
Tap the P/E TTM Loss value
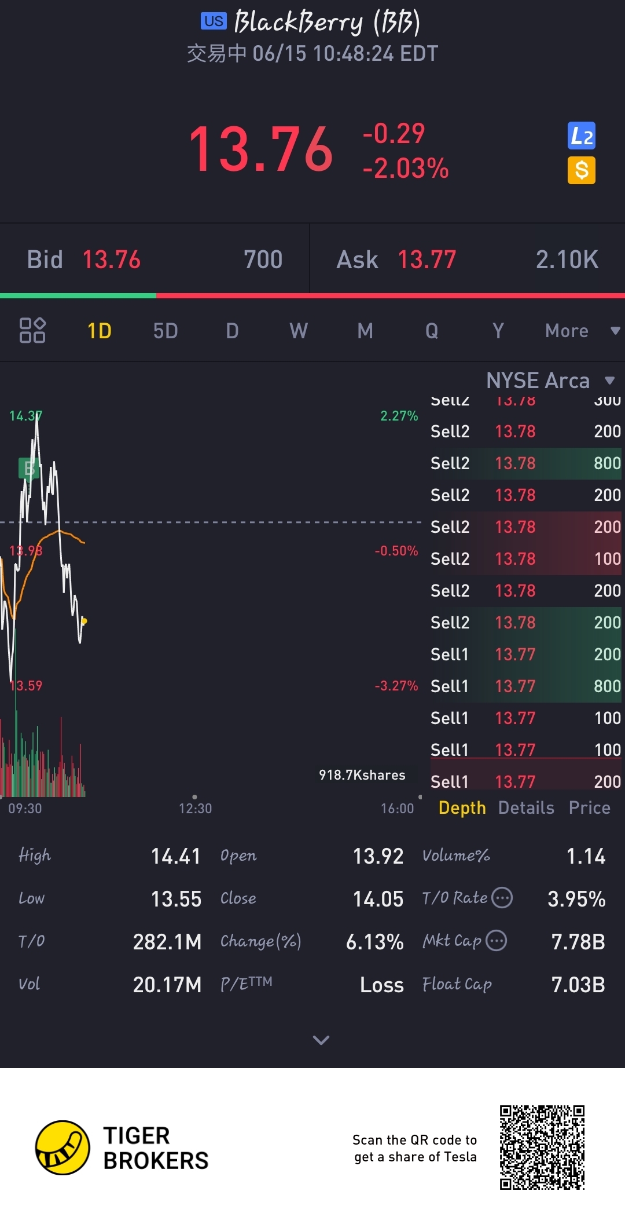point(381,984)
